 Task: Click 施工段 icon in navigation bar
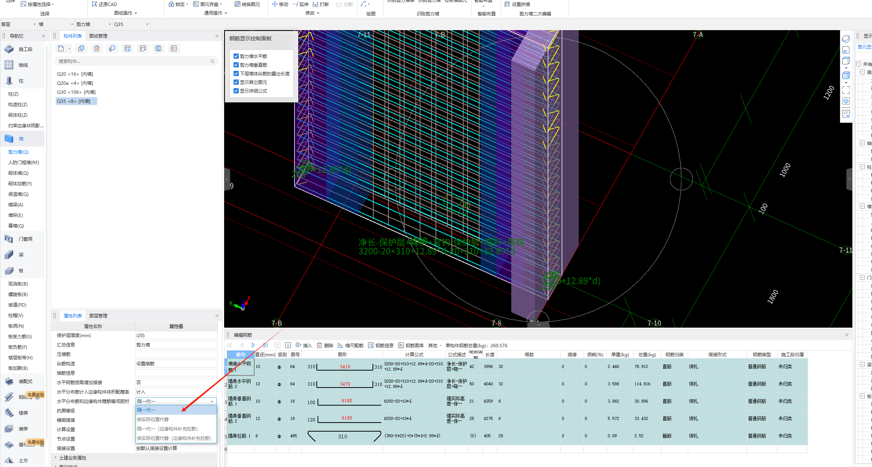pos(9,49)
